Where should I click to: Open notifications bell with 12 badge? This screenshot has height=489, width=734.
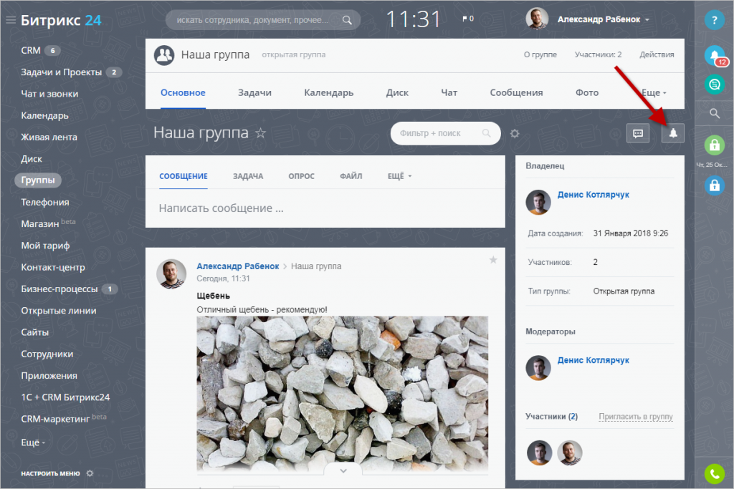point(715,56)
